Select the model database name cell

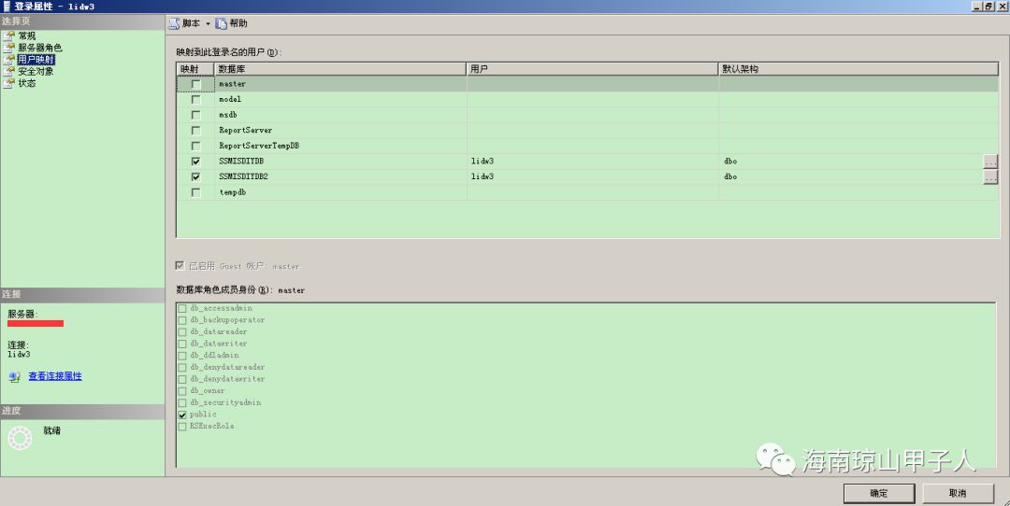point(340,100)
